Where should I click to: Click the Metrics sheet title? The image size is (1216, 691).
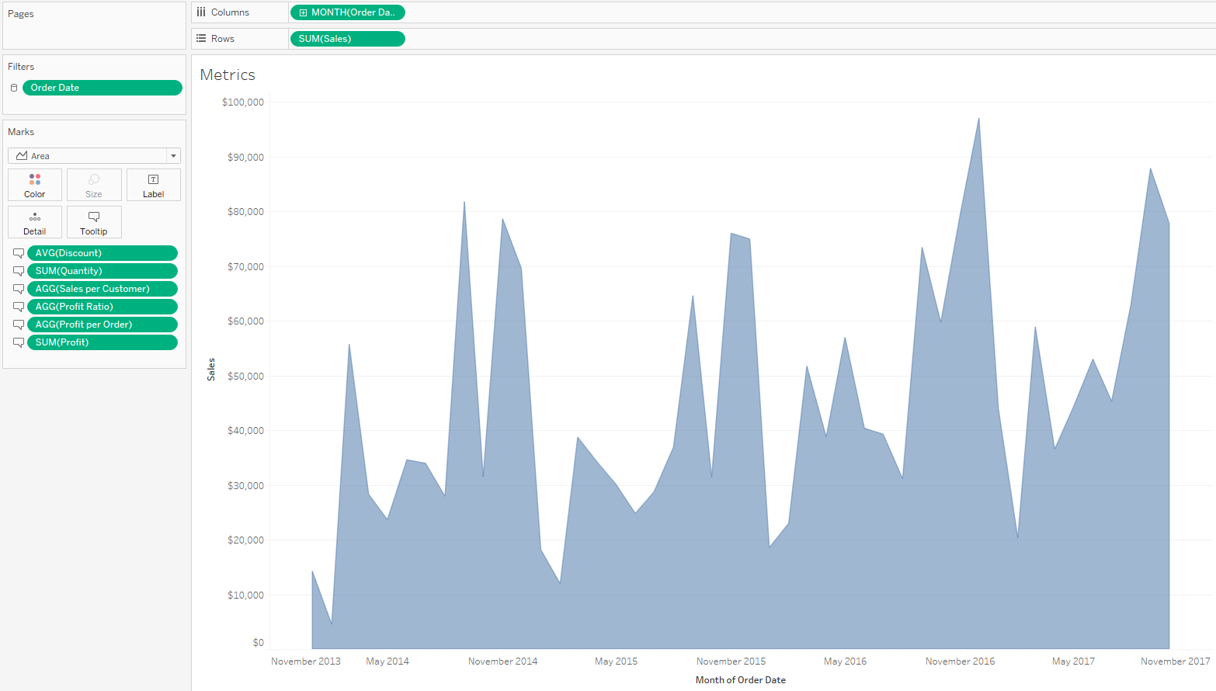click(x=228, y=75)
